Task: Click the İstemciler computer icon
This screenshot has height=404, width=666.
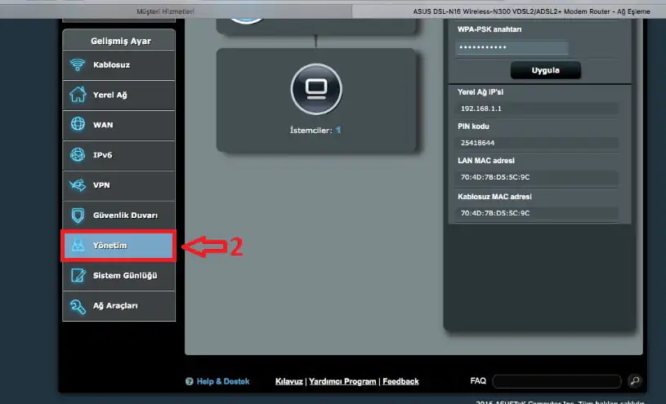Action: click(x=316, y=89)
